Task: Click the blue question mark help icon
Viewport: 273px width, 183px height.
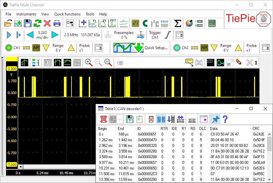Action: (225, 119)
